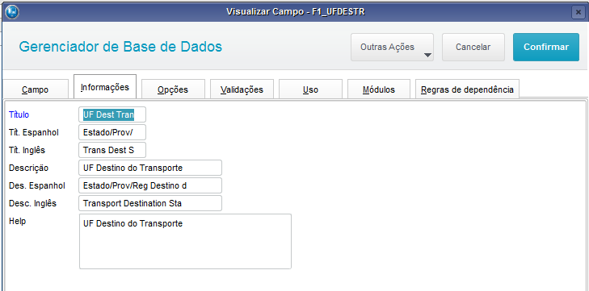Screen dimensions: 589x291
Task: Open the Módulos tab
Action: 379,89
